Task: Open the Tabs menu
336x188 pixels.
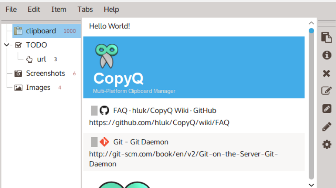Action: [85, 9]
